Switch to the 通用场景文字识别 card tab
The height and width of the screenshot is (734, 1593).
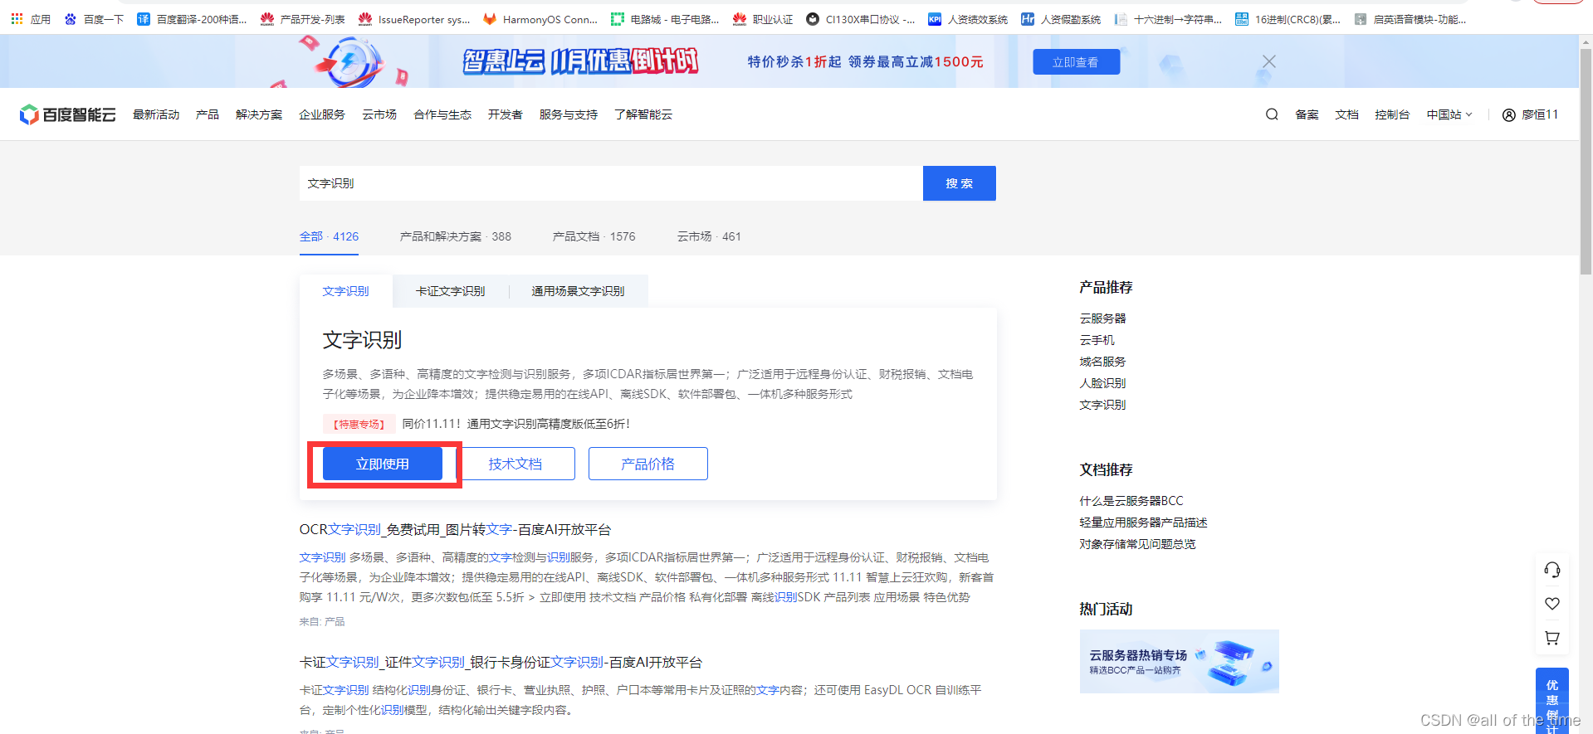click(x=578, y=291)
